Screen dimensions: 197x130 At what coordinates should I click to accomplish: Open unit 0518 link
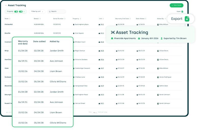(x=102, y=77)
